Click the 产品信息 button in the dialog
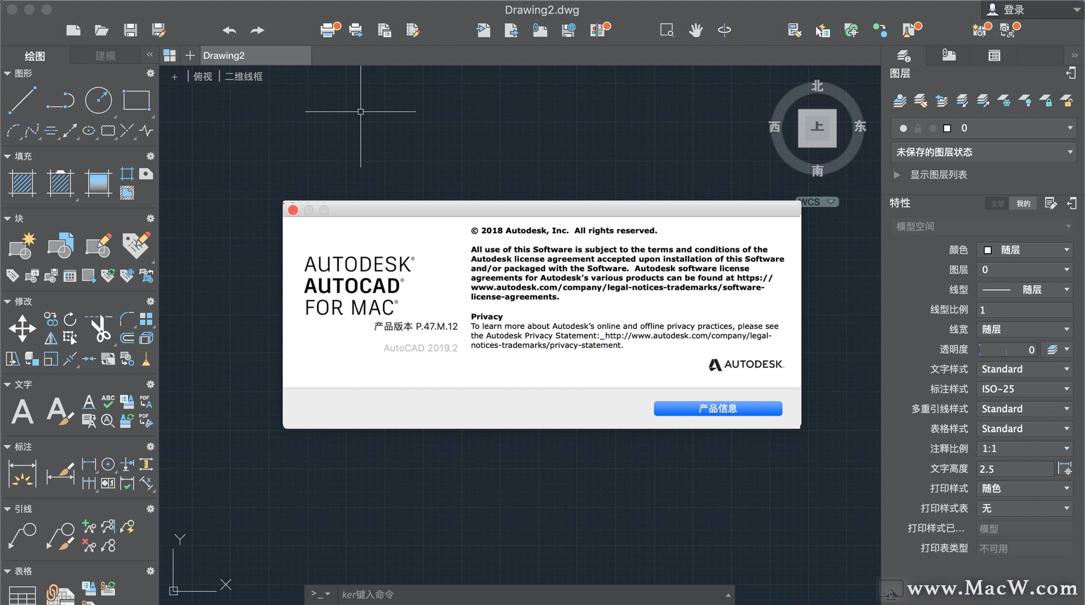The width and height of the screenshot is (1085, 605). [x=718, y=408]
